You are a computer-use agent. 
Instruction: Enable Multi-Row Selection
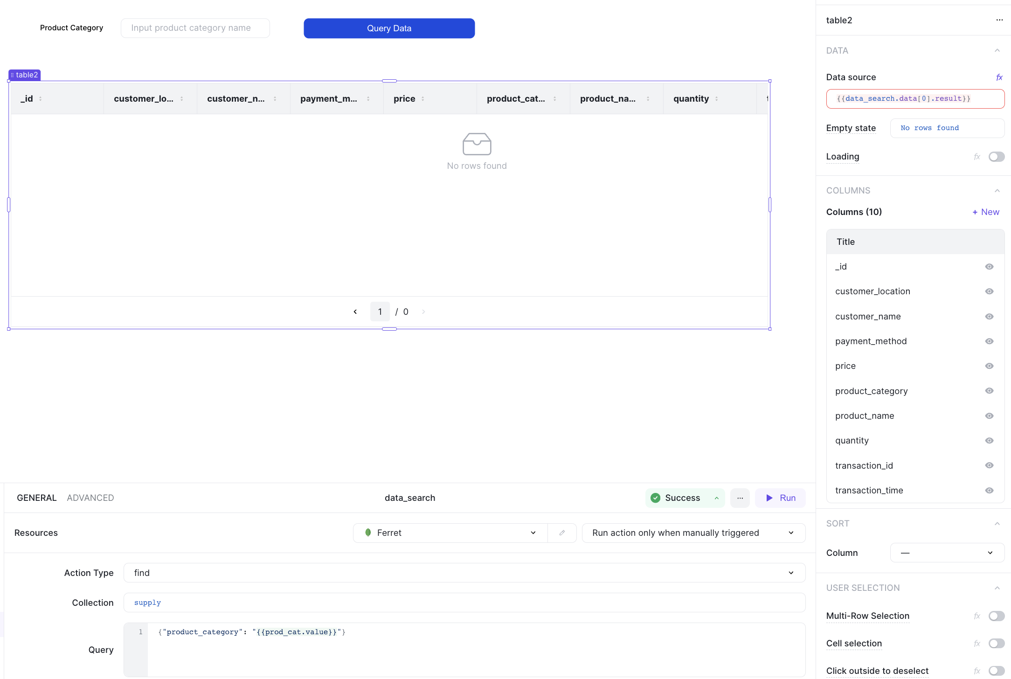997,616
